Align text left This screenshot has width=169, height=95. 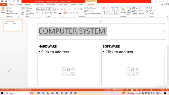(65, 13)
